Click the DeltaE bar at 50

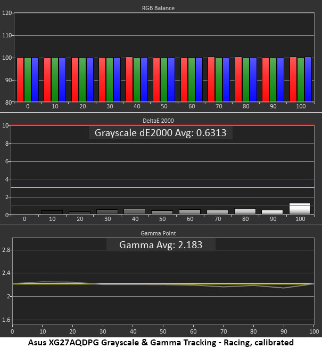point(162,212)
